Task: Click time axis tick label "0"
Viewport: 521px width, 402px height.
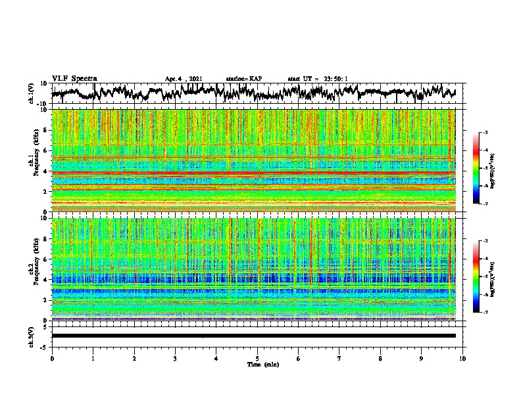Action: (x=52, y=359)
